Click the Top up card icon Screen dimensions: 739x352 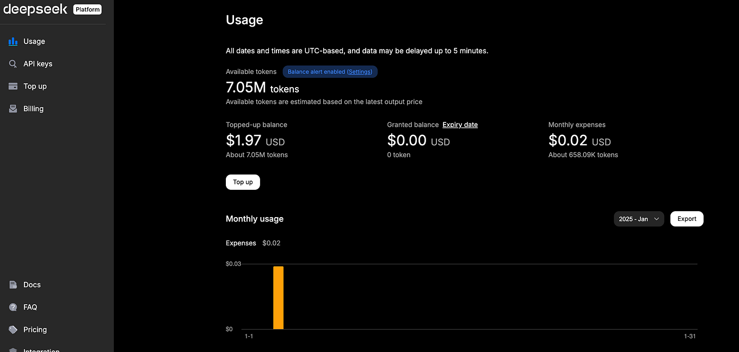pos(13,86)
